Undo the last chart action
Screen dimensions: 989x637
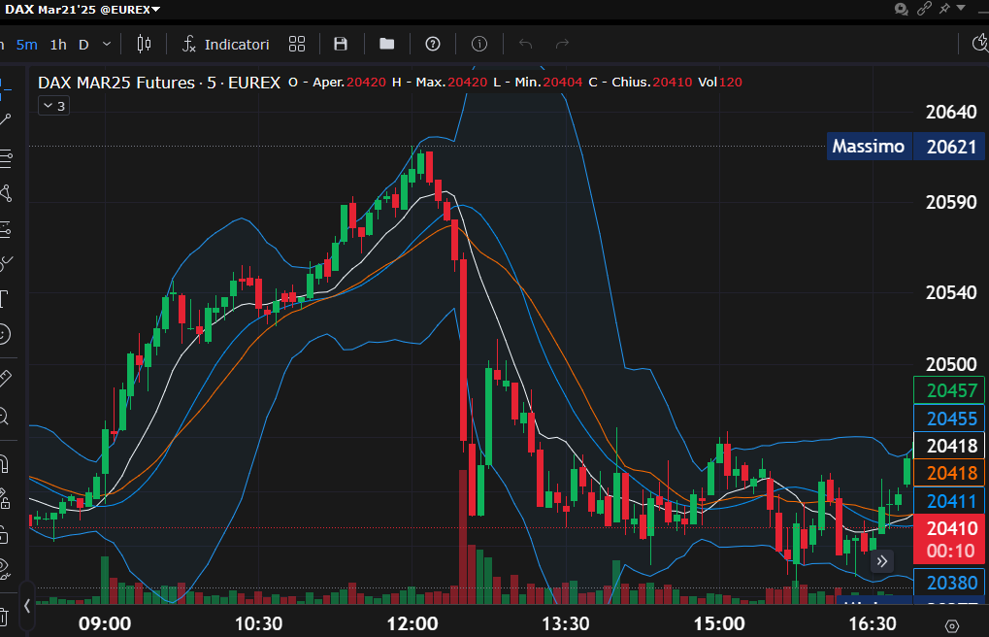pos(526,44)
